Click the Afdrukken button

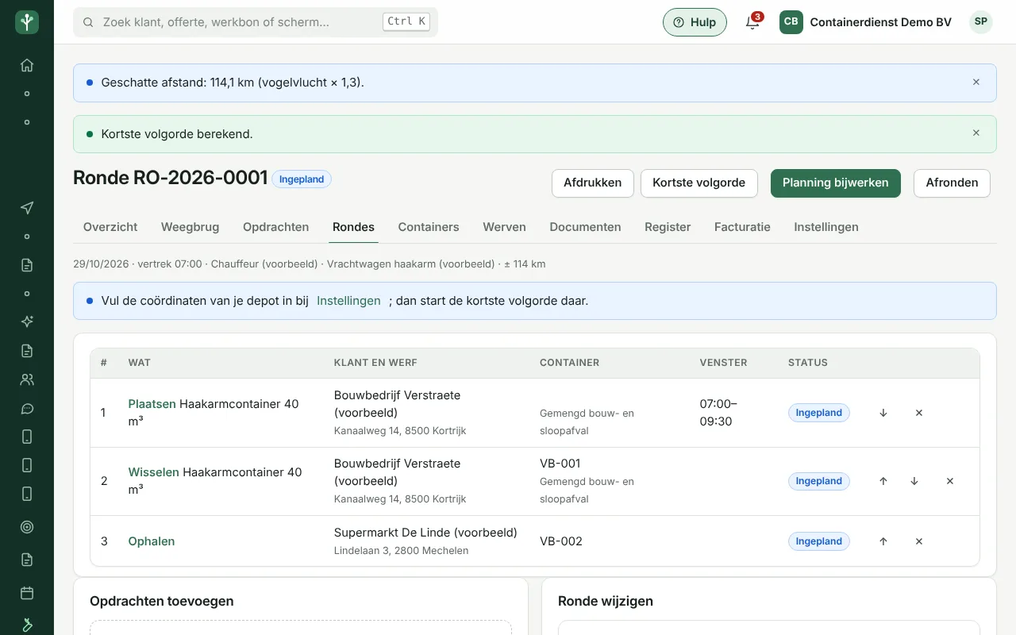pyautogui.click(x=593, y=183)
